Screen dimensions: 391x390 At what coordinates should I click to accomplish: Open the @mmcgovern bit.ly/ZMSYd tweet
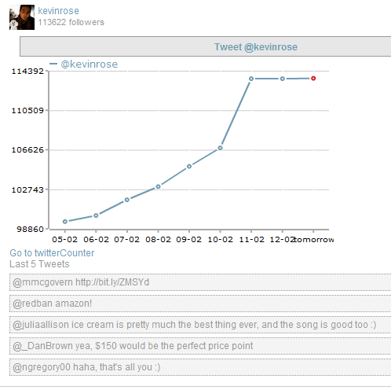pyautogui.click(x=200, y=282)
